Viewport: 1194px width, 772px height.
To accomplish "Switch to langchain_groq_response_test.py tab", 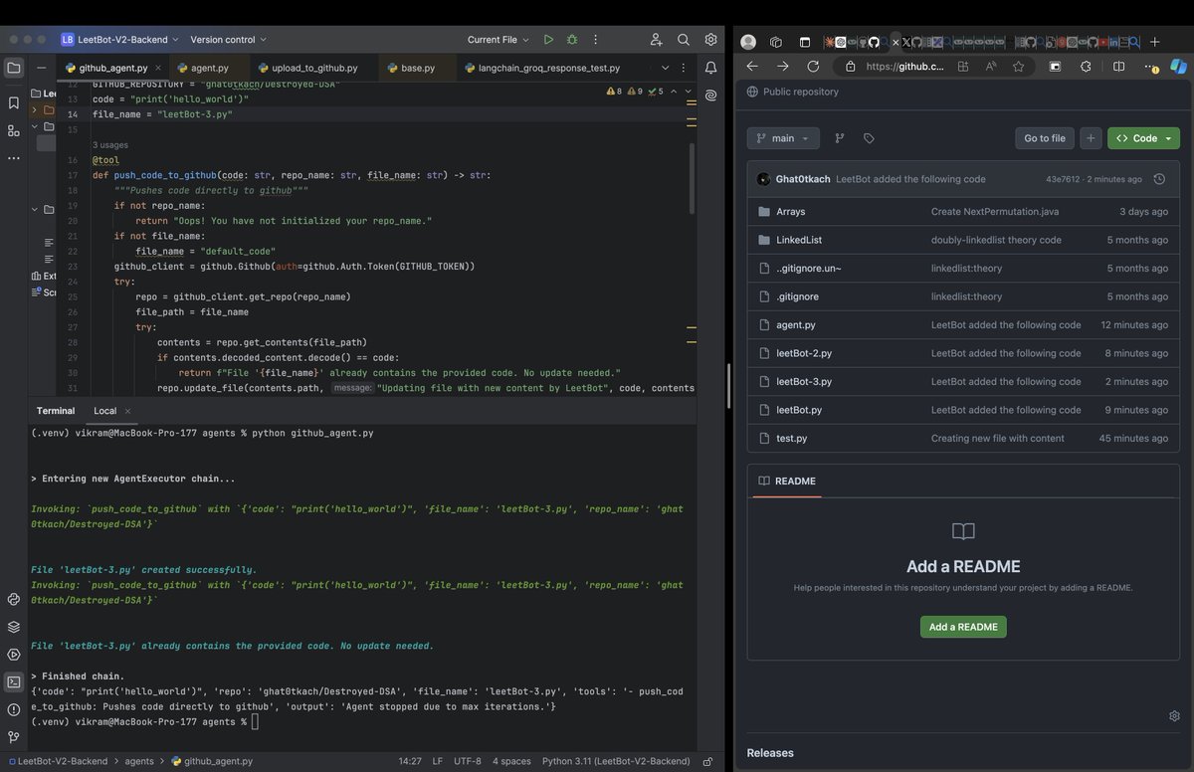I will click(x=541, y=68).
